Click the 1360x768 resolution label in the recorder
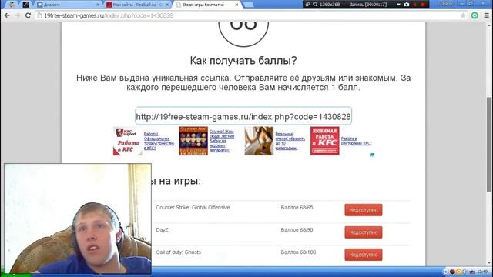This screenshot has height=277, width=493. (x=330, y=5)
